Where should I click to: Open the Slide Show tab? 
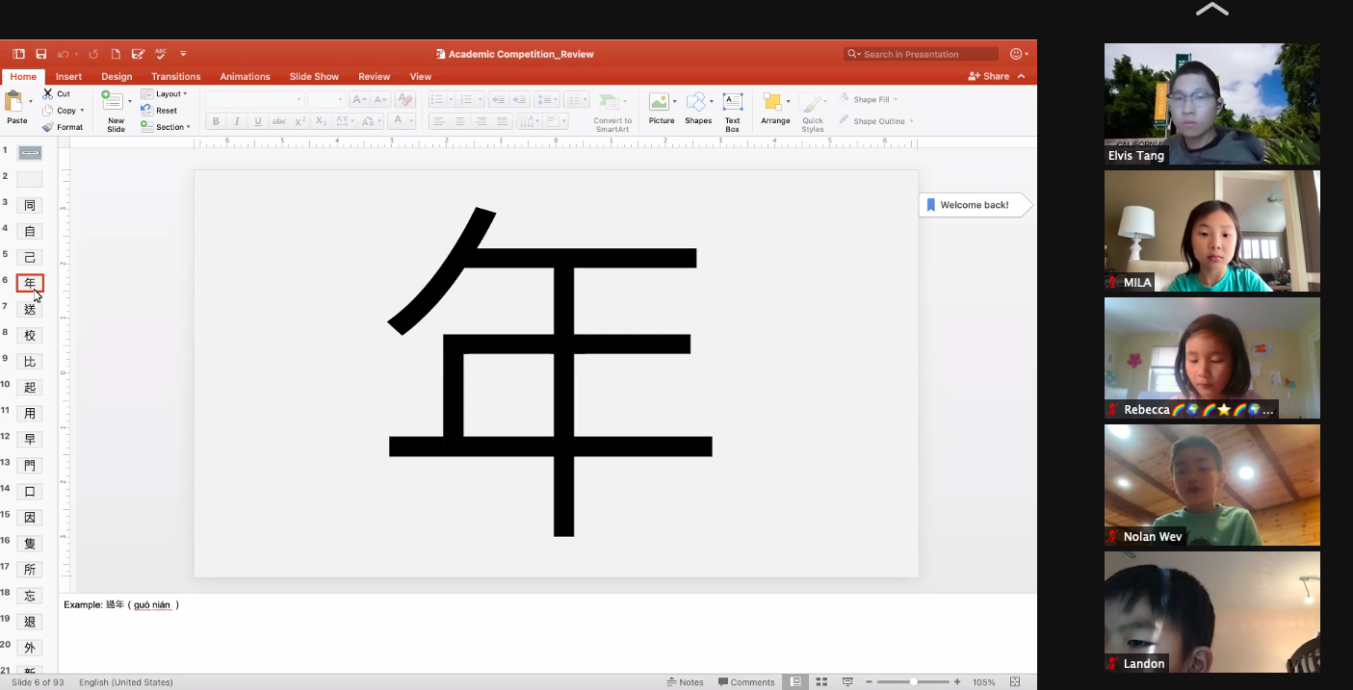click(314, 77)
